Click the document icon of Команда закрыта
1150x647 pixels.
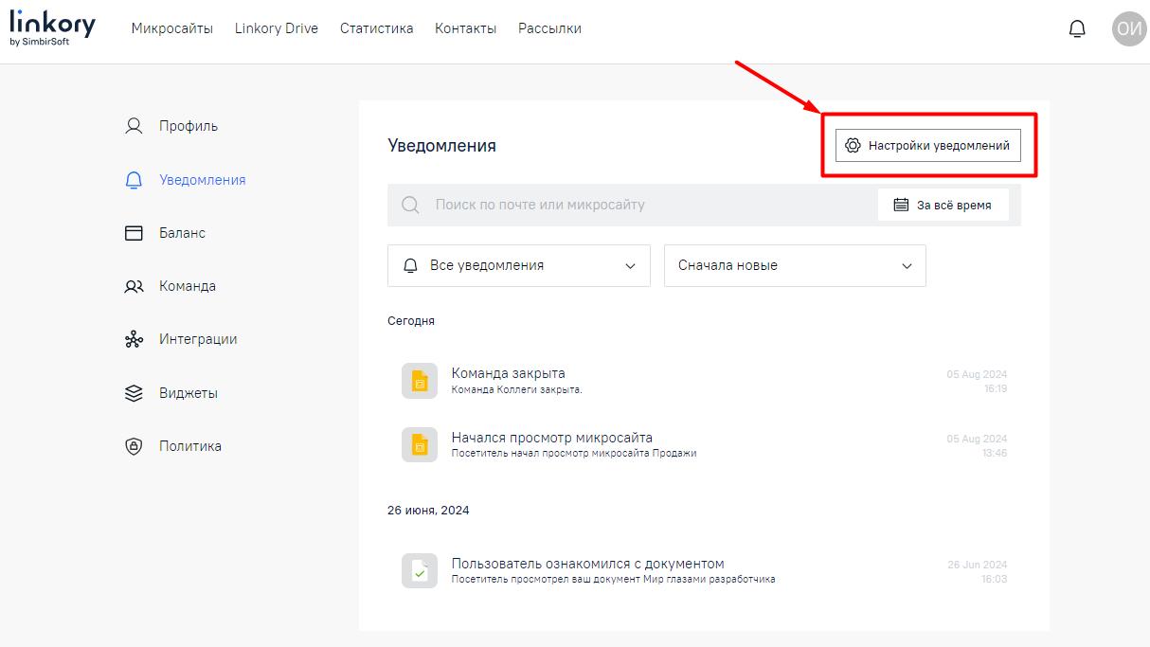(419, 380)
